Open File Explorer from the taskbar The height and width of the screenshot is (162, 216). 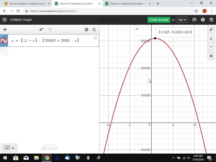click(x=36, y=158)
